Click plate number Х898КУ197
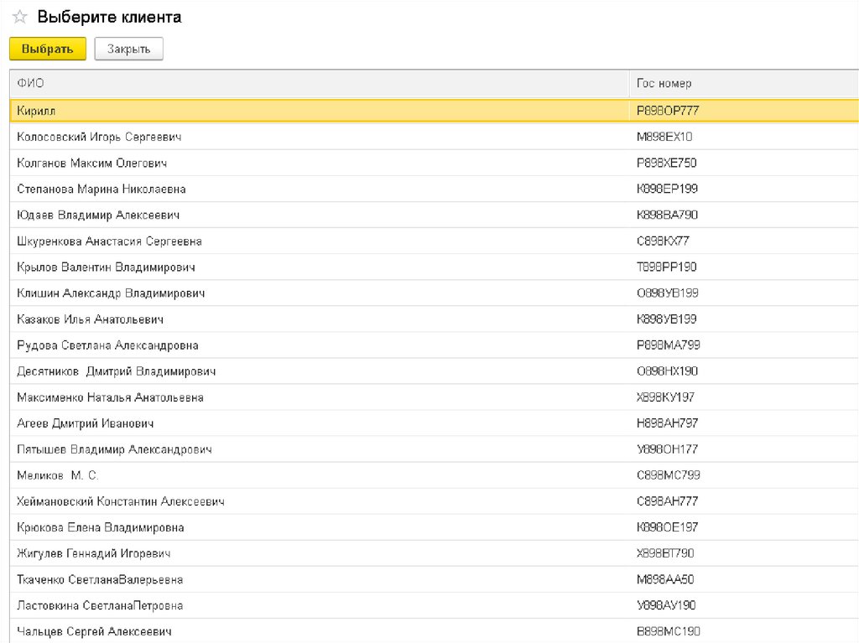Screen dimensions: 859x643 click(666, 397)
